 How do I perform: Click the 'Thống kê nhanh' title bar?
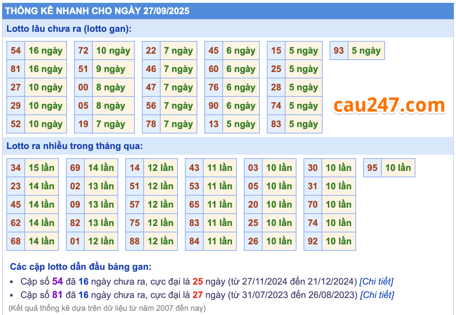(x=97, y=11)
